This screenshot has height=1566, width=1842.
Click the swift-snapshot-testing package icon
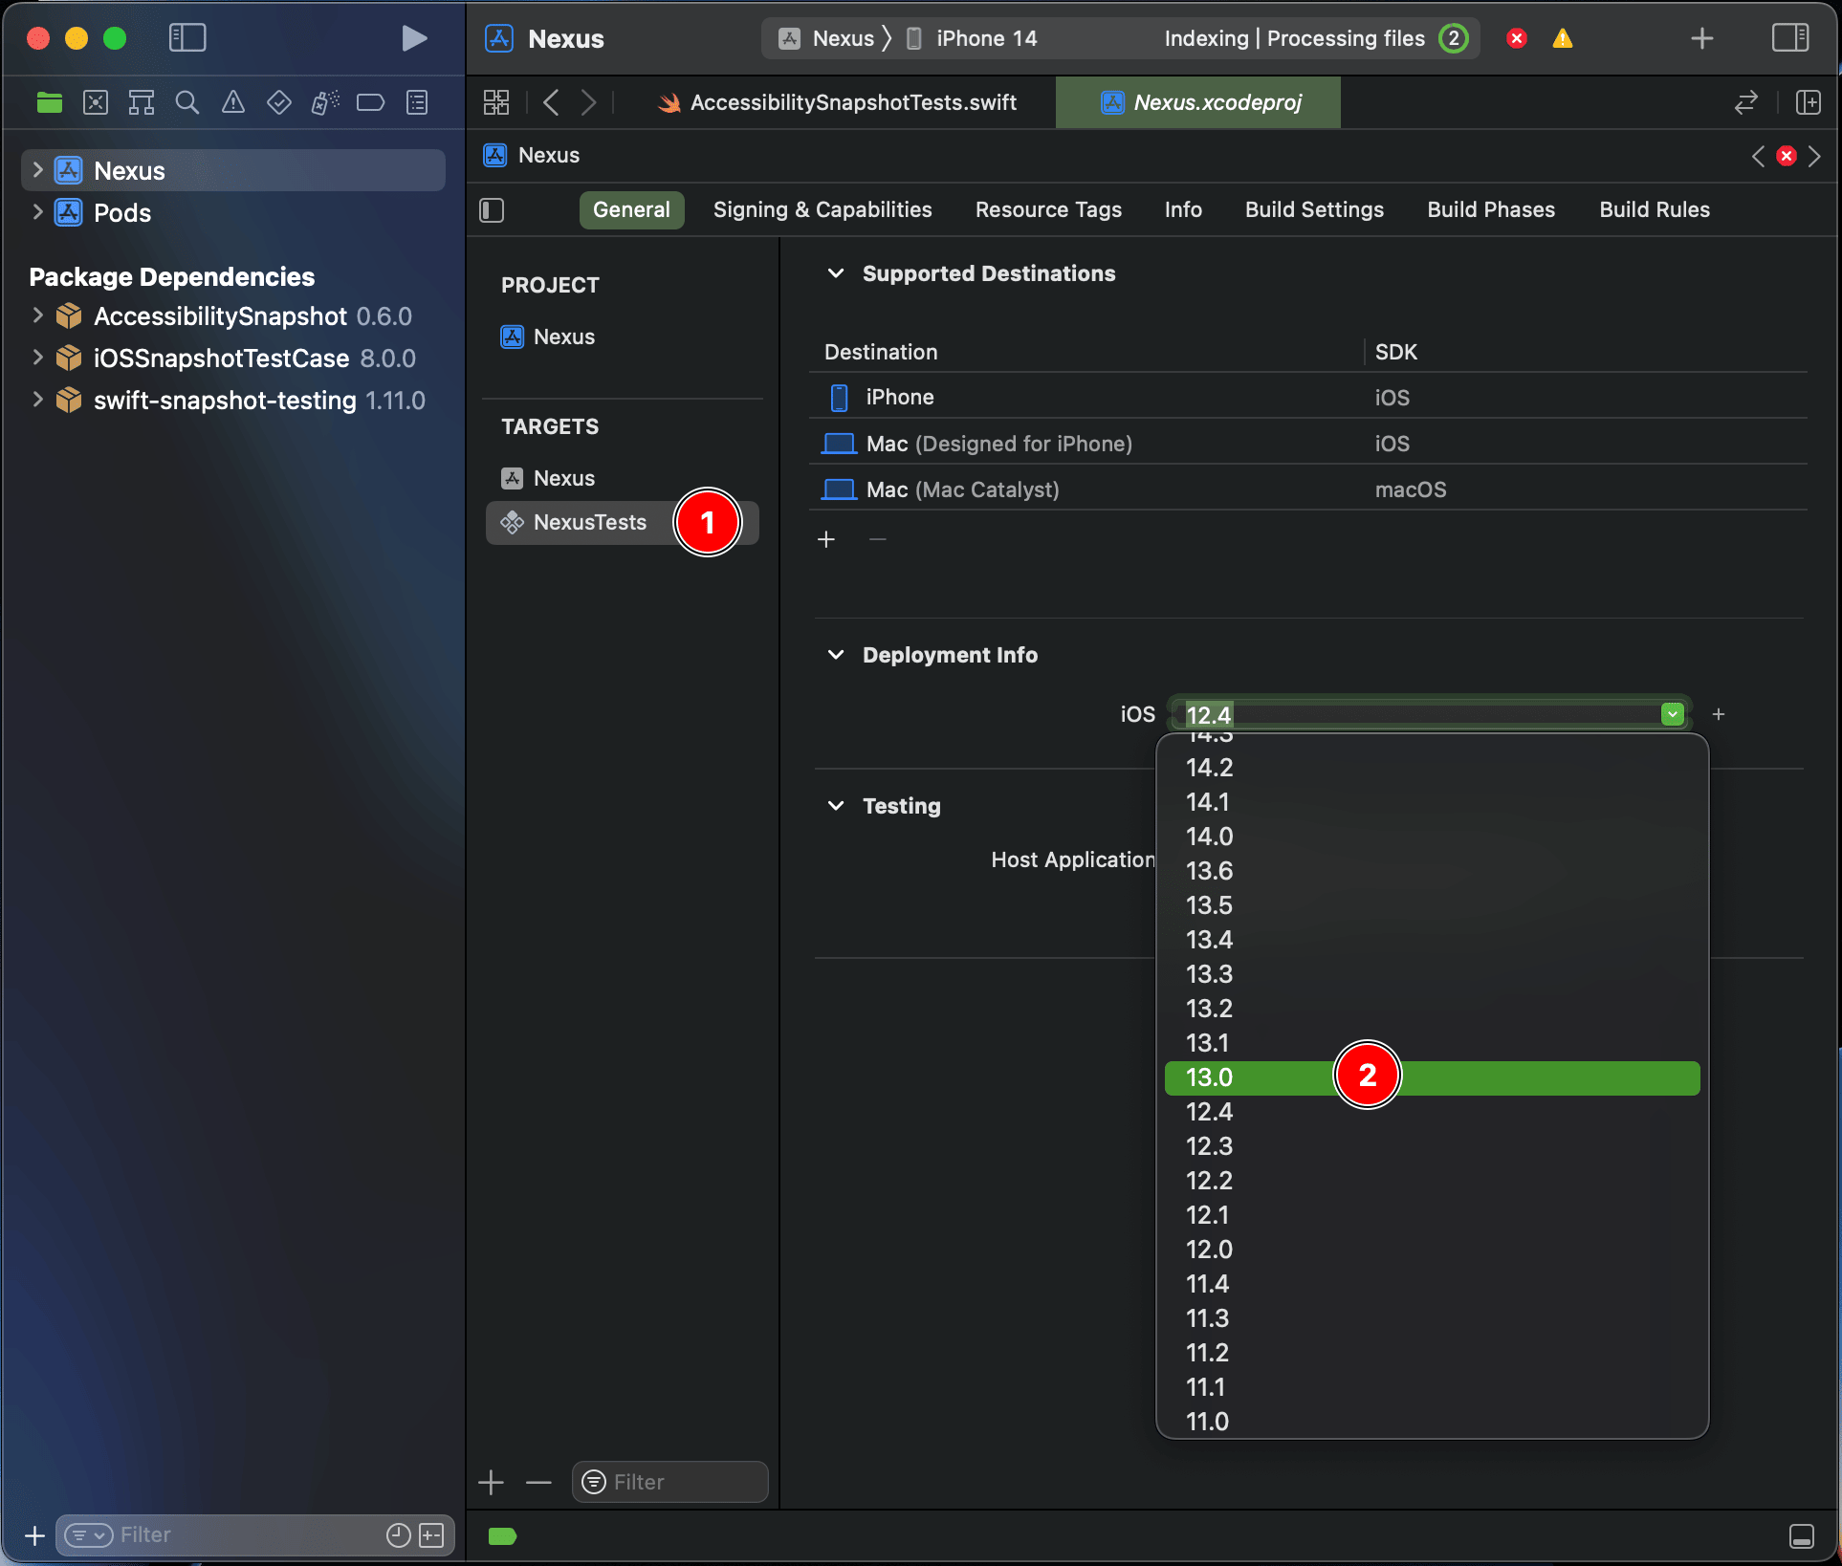click(67, 401)
